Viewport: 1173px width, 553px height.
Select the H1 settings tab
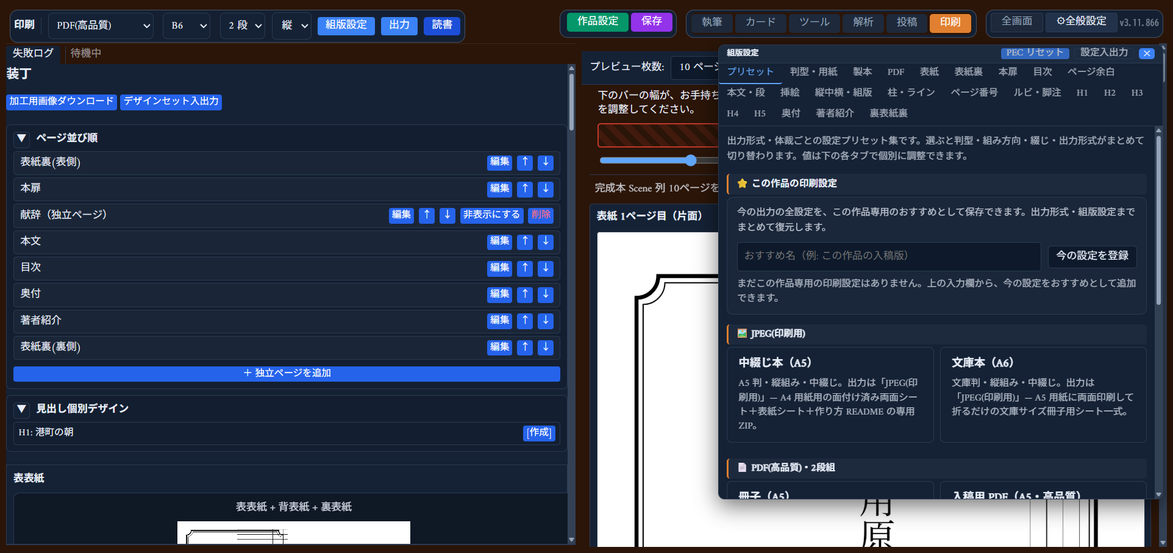point(1082,93)
